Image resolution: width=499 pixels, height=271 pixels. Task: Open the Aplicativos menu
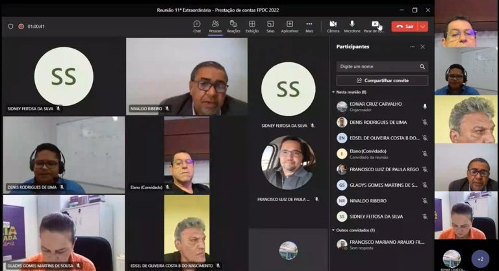pyautogui.click(x=290, y=27)
